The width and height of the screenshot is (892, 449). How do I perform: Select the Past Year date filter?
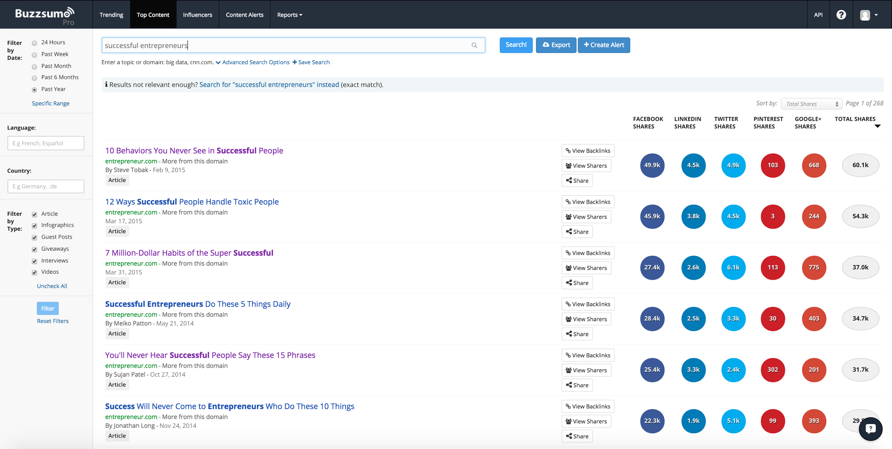pos(35,90)
